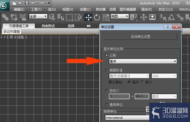Open the 渲染(R) menu
Image resolution: width=190 pixels, height=122 pixels.
(147, 9)
